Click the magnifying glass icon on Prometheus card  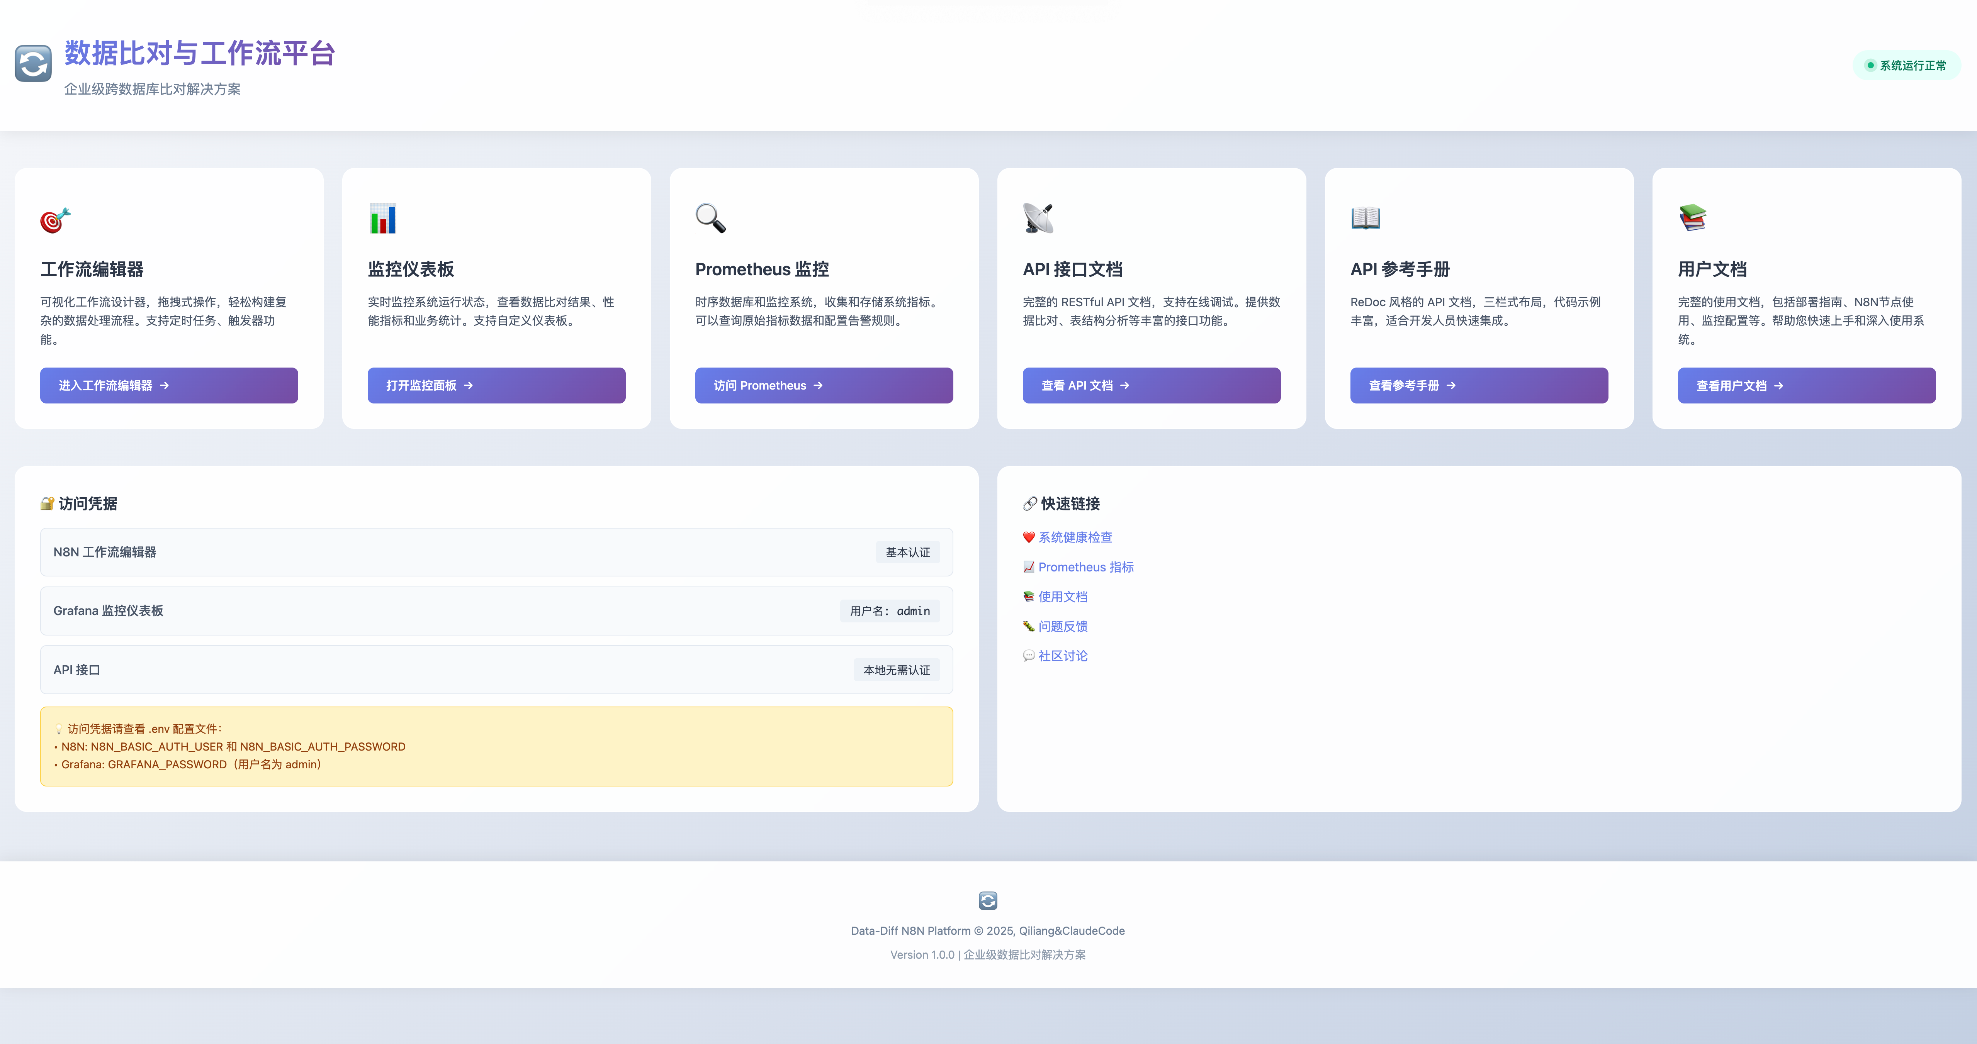coord(711,219)
